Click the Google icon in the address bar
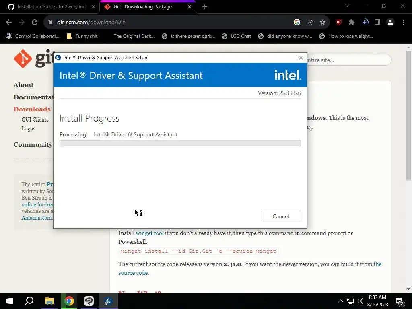 click(x=297, y=23)
